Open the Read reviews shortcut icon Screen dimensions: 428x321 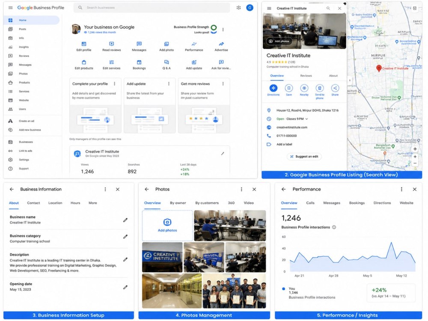[111, 44]
